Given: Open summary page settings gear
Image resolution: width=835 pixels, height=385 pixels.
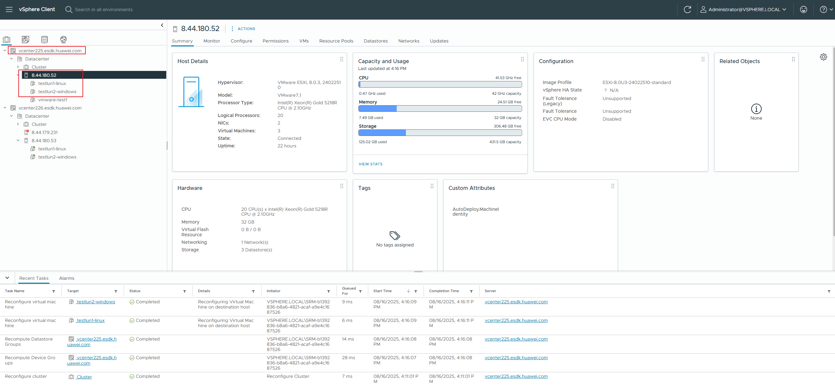Looking at the screenshot, I should click(x=824, y=57).
